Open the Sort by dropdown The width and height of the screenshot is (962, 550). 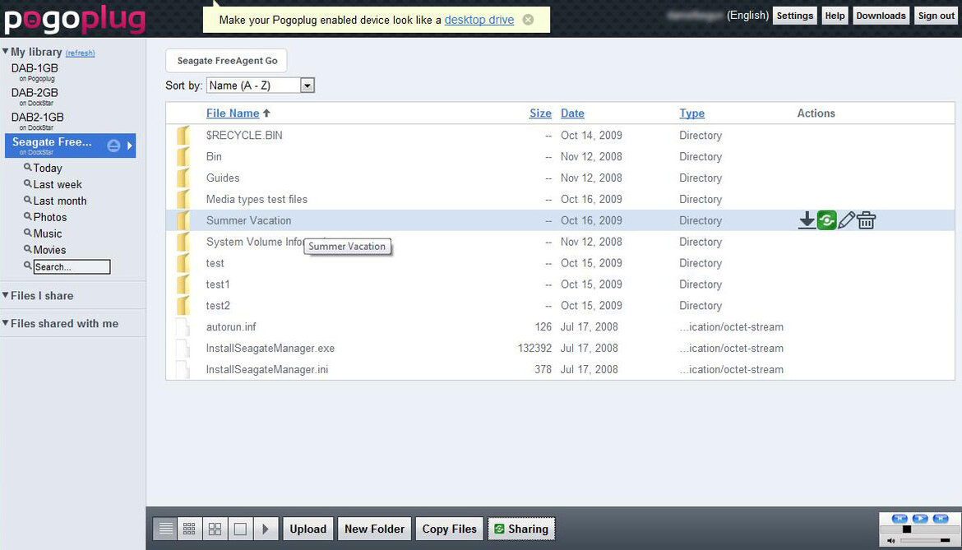pos(261,86)
